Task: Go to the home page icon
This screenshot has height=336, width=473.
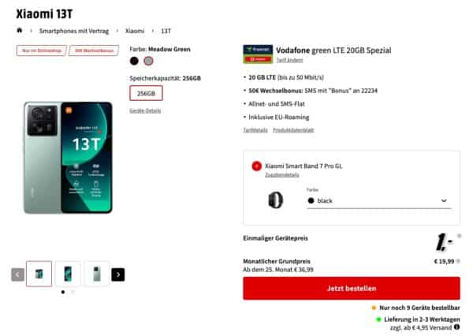Action: coord(19,30)
